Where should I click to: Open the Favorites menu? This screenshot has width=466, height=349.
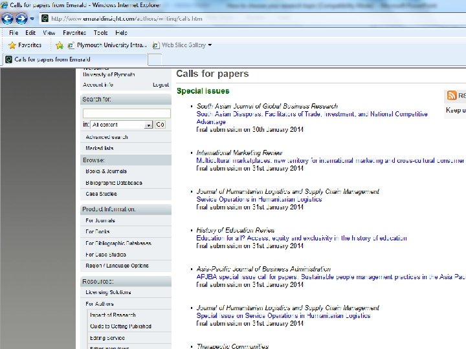pyautogui.click(x=74, y=33)
